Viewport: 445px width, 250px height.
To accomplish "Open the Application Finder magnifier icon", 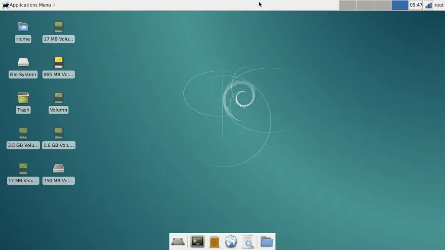I will pyautogui.click(x=248, y=242).
